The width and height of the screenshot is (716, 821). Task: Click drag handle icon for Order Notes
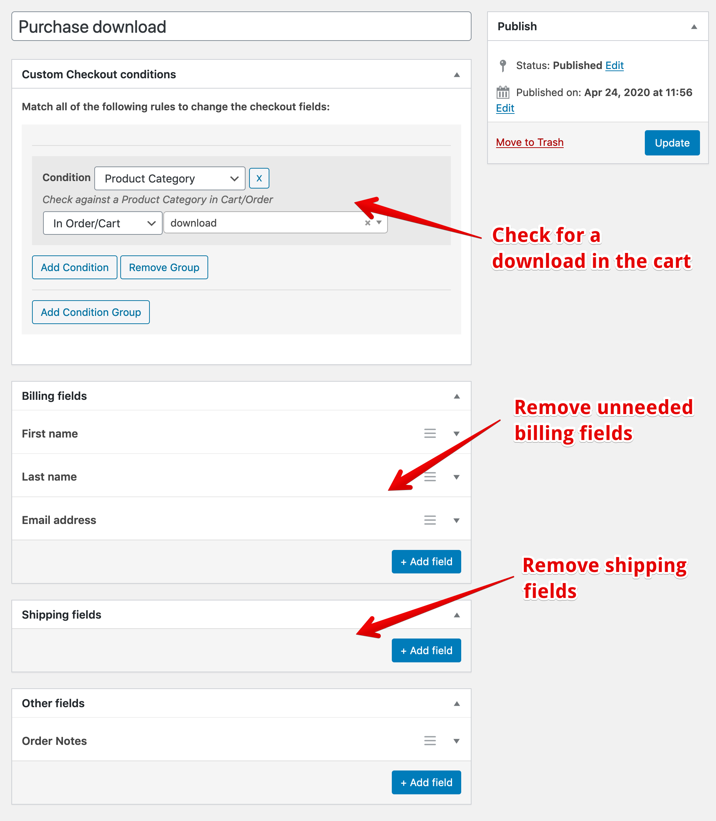click(x=430, y=741)
